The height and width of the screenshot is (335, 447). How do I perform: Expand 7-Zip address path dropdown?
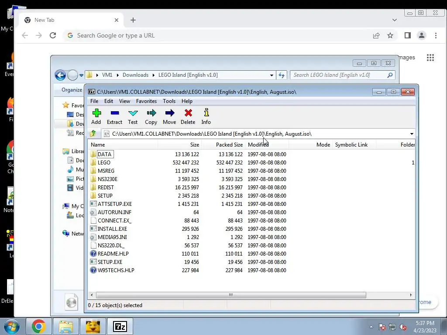click(412, 134)
